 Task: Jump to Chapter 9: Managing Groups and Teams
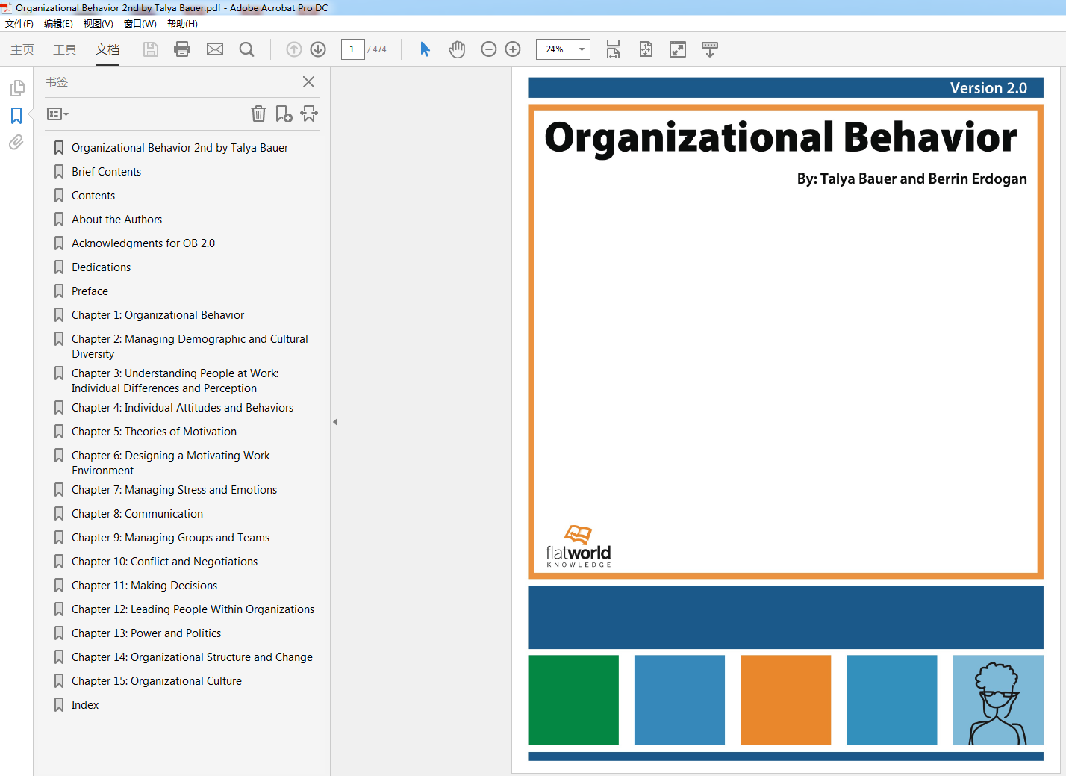coord(170,538)
